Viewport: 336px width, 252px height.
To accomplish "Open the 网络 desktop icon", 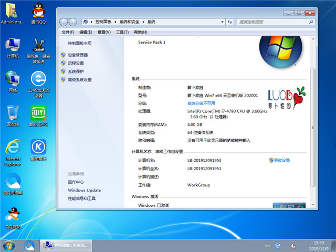I will click(x=13, y=82).
